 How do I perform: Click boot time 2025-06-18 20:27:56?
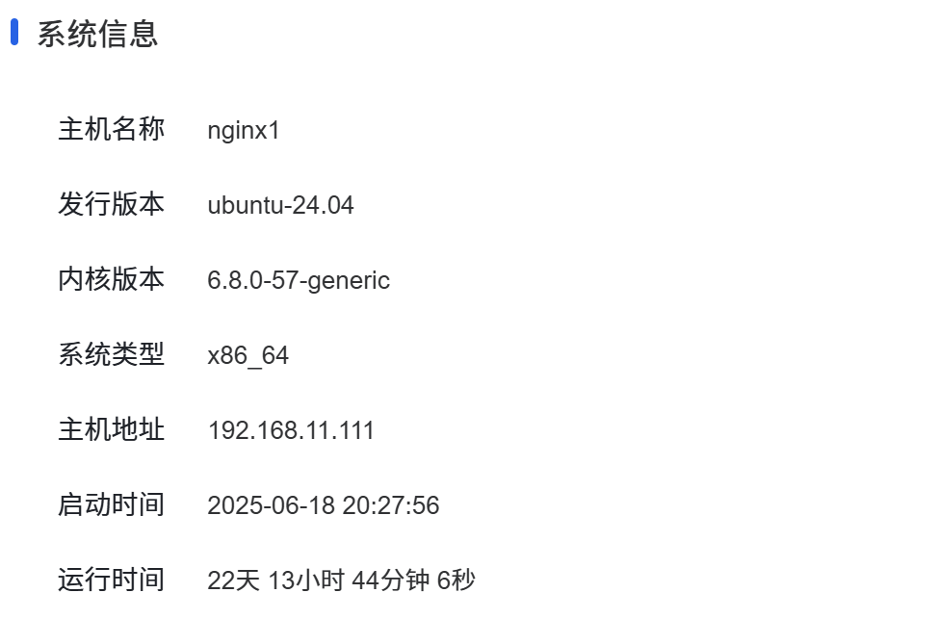tap(324, 505)
